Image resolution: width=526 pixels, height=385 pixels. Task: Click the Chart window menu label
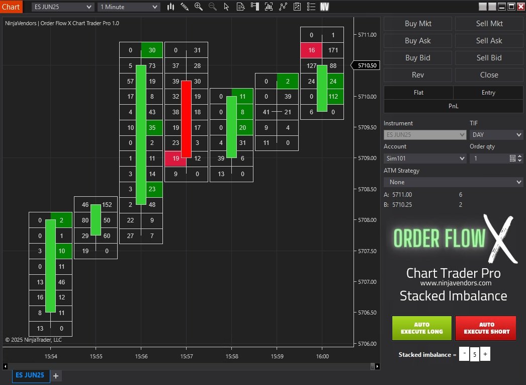coord(11,7)
